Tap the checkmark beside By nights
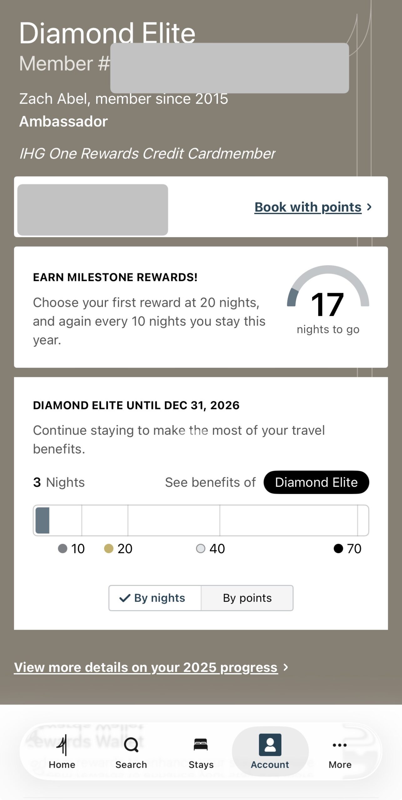This screenshot has width=402, height=800. [x=125, y=598]
